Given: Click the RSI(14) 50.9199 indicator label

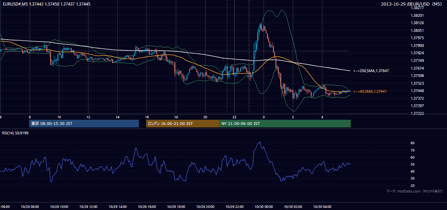Looking at the screenshot, I should point(16,133).
